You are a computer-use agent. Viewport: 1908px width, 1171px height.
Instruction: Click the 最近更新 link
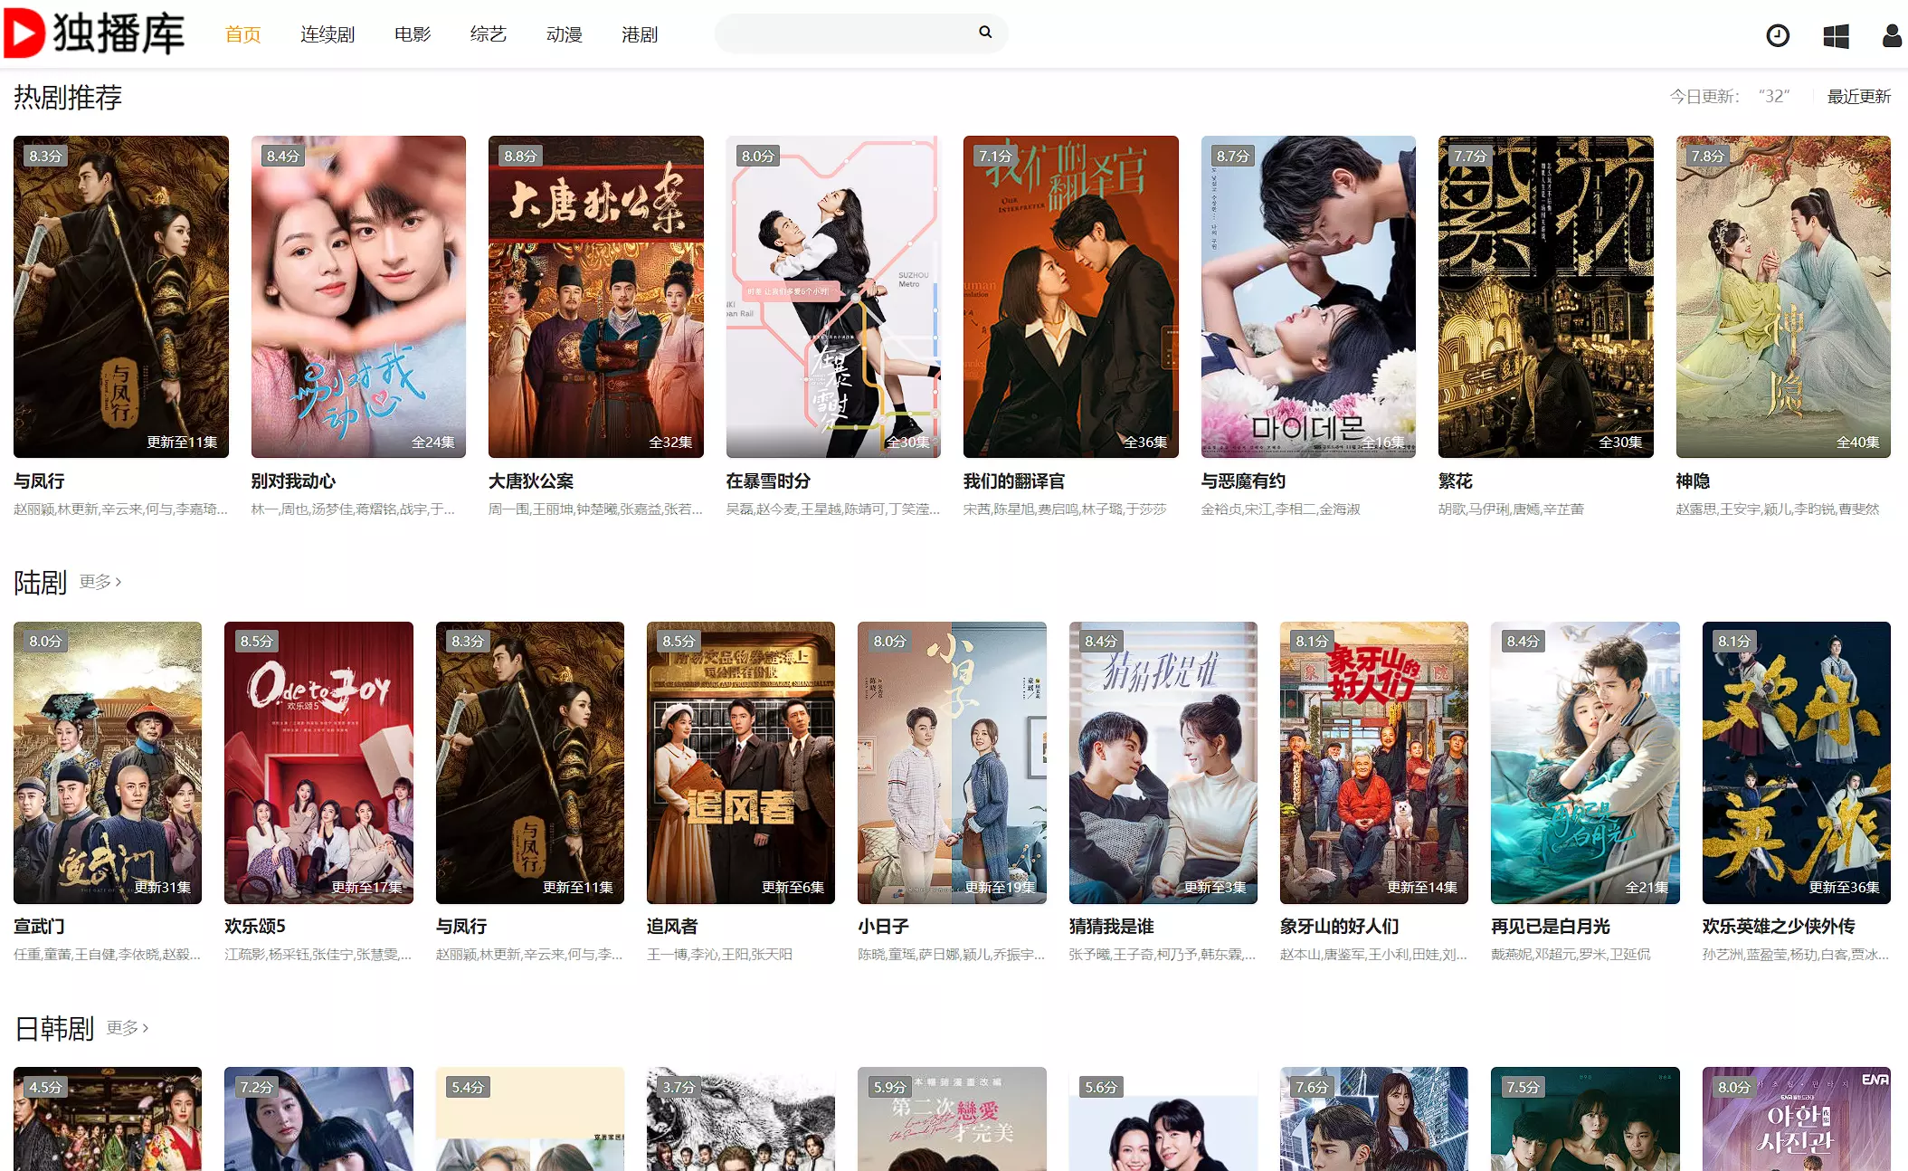pyautogui.click(x=1858, y=97)
